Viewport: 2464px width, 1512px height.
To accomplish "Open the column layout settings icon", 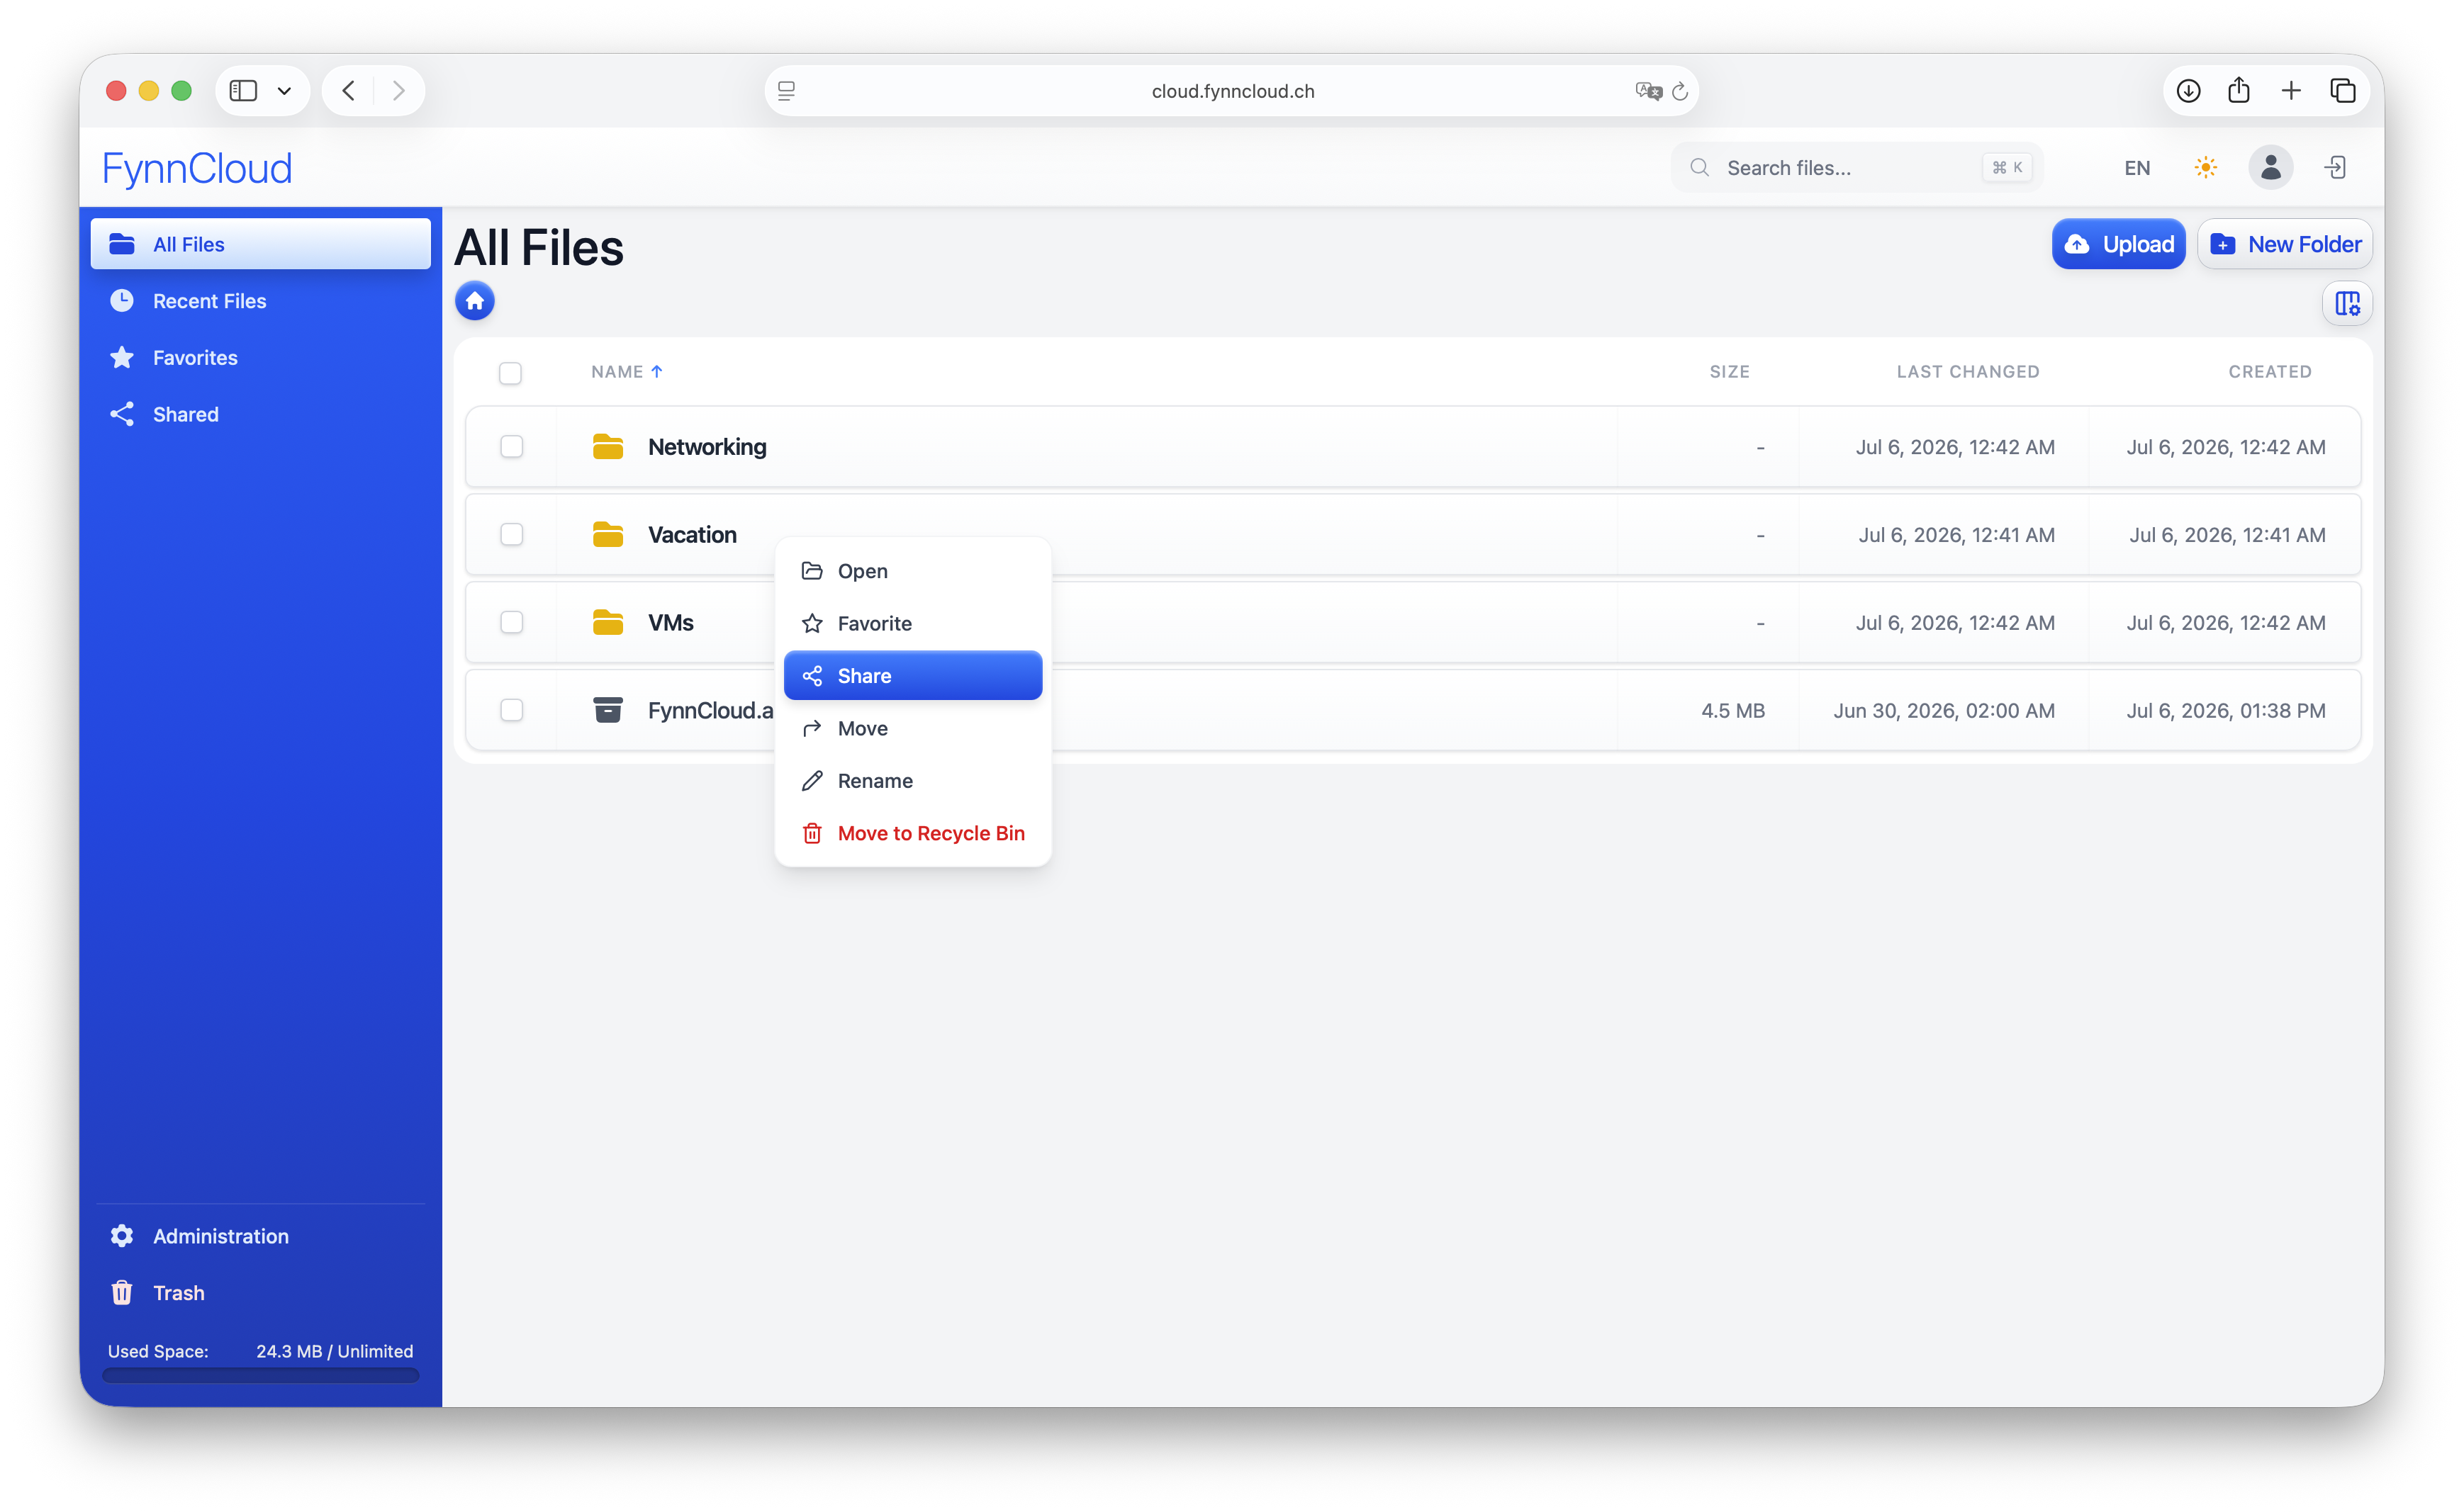I will point(2346,303).
